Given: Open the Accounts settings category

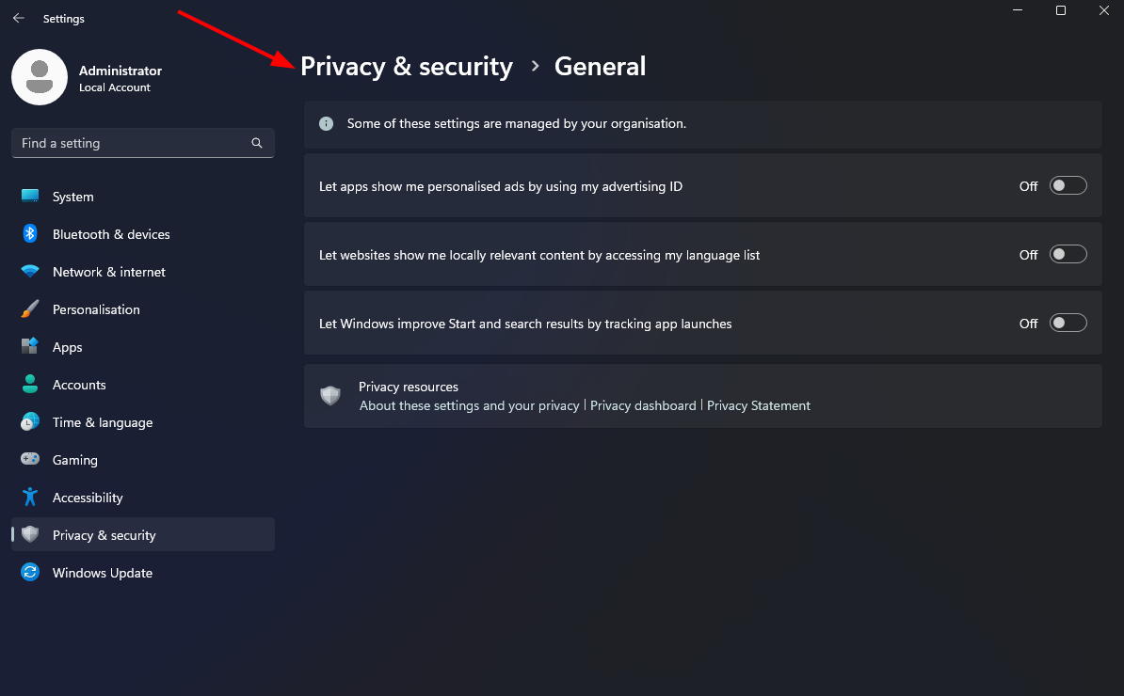Looking at the screenshot, I should click(x=79, y=385).
